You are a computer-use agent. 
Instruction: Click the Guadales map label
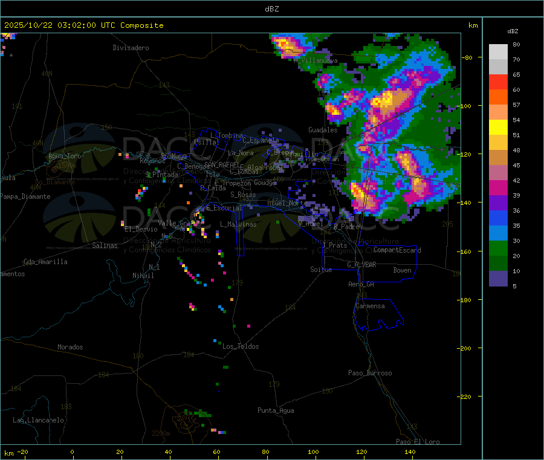[323, 130]
